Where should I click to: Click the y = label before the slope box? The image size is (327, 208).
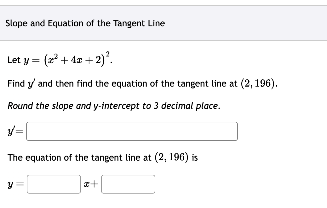coord(16,184)
